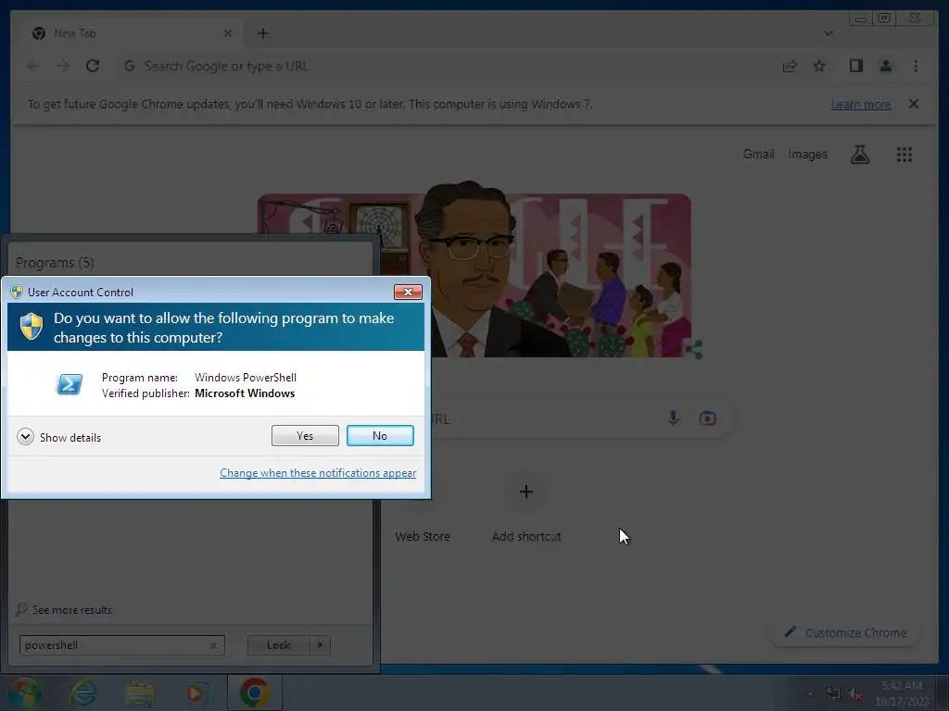Open a new Chrome tab
Viewport: 949px width, 711px height.
coord(262,33)
